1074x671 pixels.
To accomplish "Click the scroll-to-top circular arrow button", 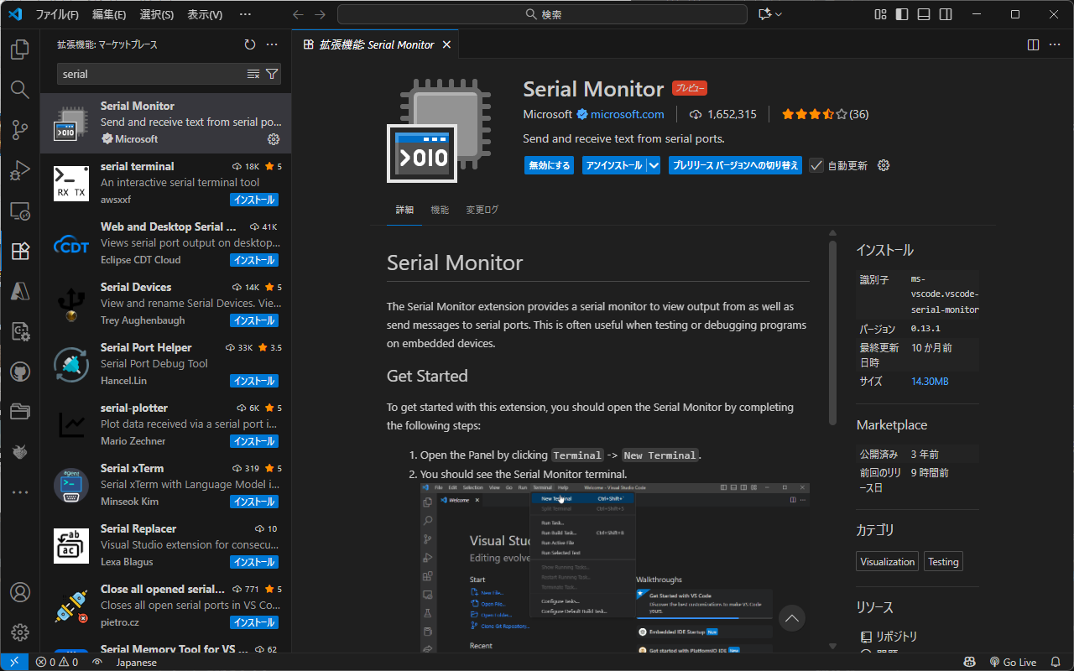I will (x=792, y=618).
